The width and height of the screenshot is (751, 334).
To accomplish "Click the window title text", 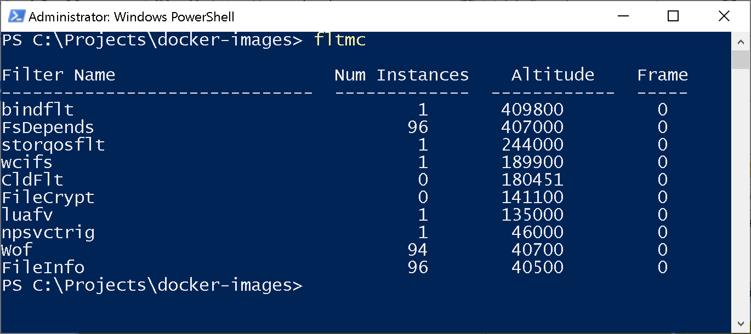I will click(x=132, y=17).
